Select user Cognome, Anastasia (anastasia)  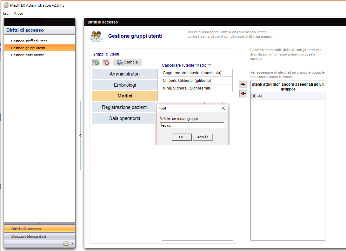197,73
